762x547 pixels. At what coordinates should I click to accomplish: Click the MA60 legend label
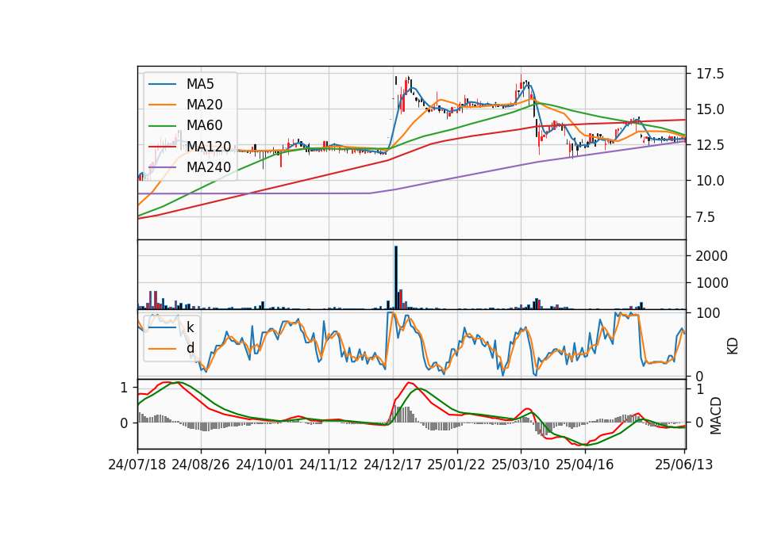[204, 125]
